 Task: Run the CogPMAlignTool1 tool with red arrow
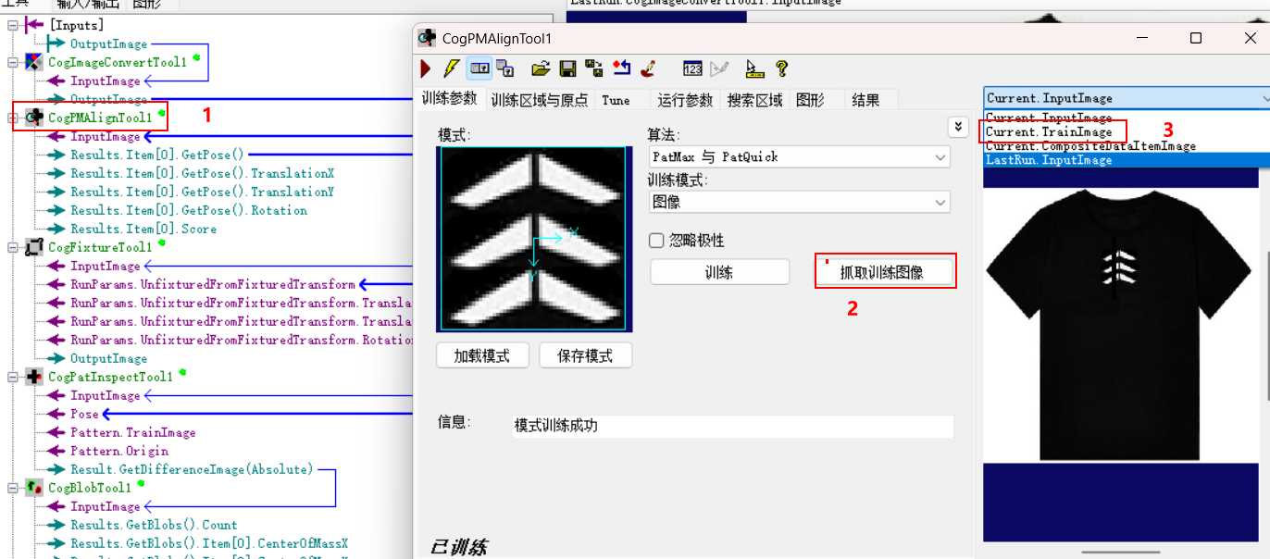(x=426, y=68)
